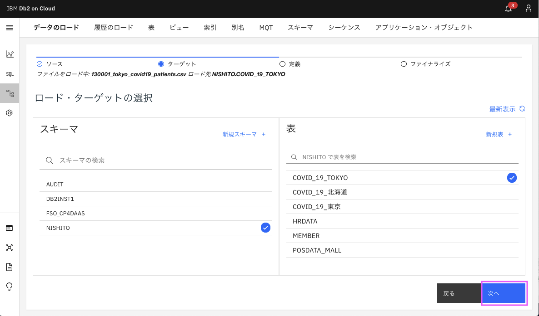Open the lightbulb tips sidebar icon
The height and width of the screenshot is (316, 539).
(x=9, y=287)
